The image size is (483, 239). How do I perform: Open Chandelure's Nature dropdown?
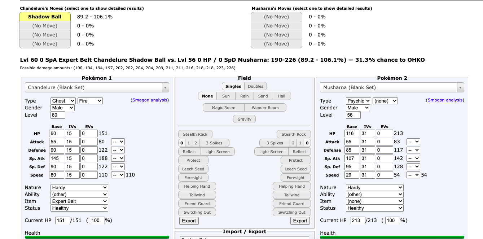pyautogui.click(x=79, y=188)
